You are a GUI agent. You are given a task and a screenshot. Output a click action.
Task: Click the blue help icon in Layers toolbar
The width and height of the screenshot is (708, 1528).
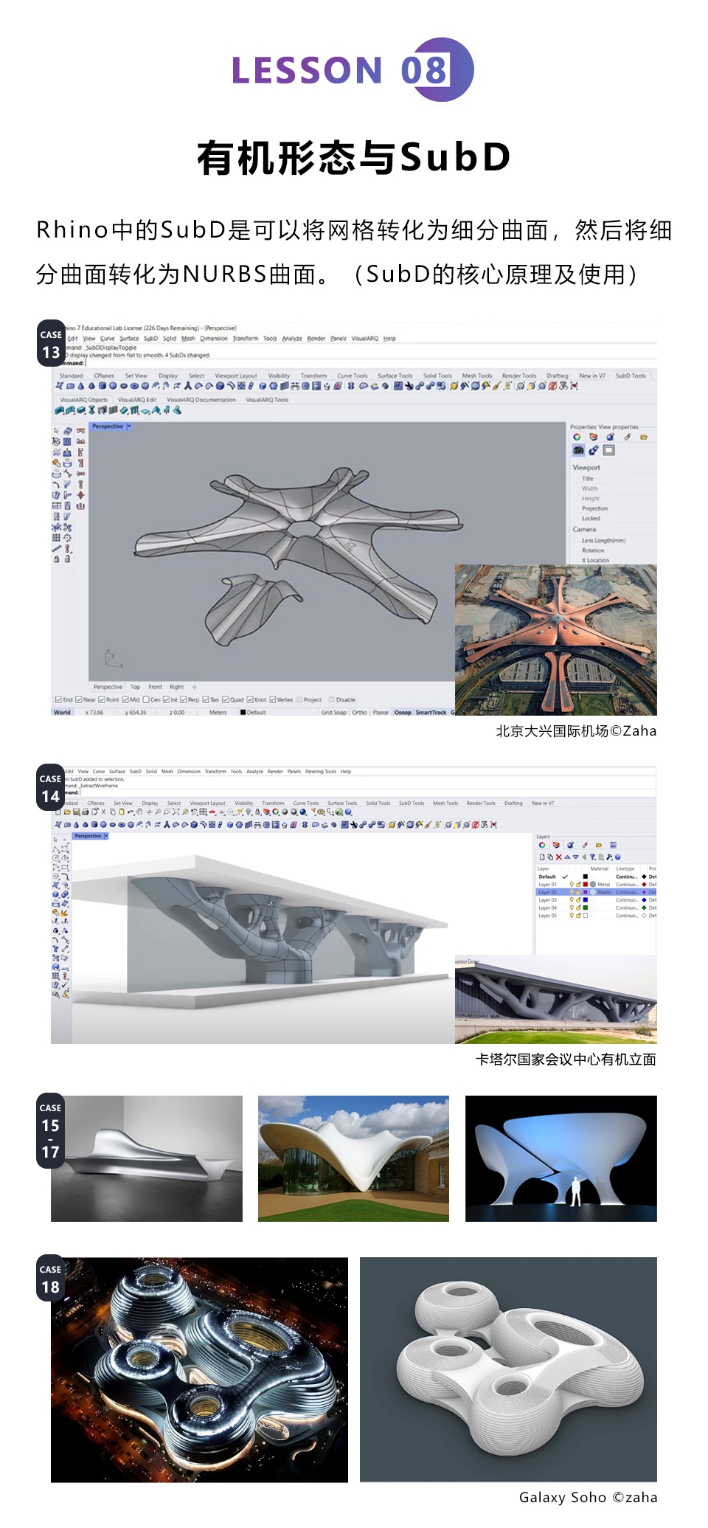click(617, 857)
